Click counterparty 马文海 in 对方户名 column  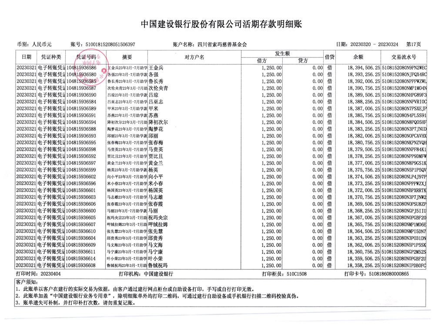click(156, 245)
